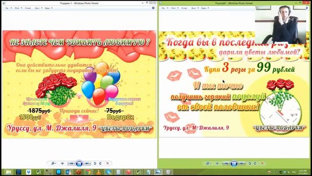Click the clock in system tray
312x176 pixels.
pyautogui.click(x=302, y=172)
